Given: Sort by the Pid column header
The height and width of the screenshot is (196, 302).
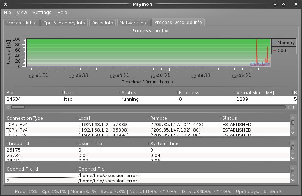Looking at the screenshot, I should [x=34, y=92].
